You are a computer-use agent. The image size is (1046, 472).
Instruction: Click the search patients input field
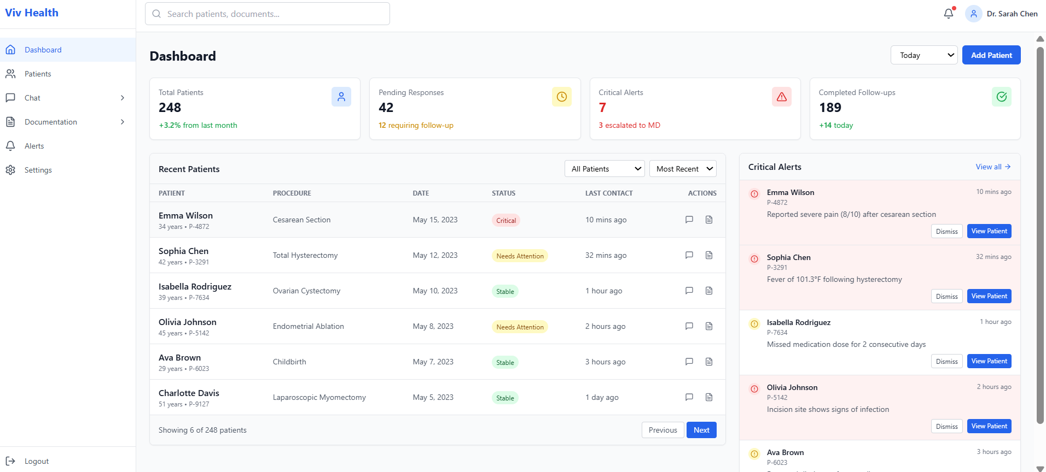point(268,14)
